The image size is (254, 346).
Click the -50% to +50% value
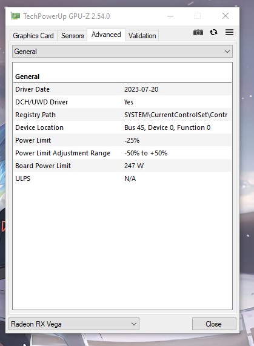(146, 153)
